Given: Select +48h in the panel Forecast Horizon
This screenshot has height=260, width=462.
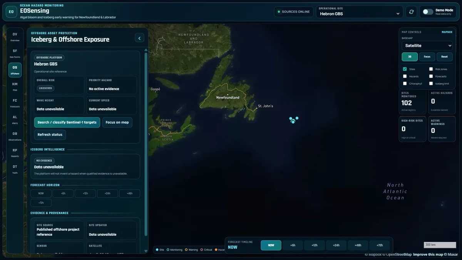Looking at the screenshot, I should (129, 193).
